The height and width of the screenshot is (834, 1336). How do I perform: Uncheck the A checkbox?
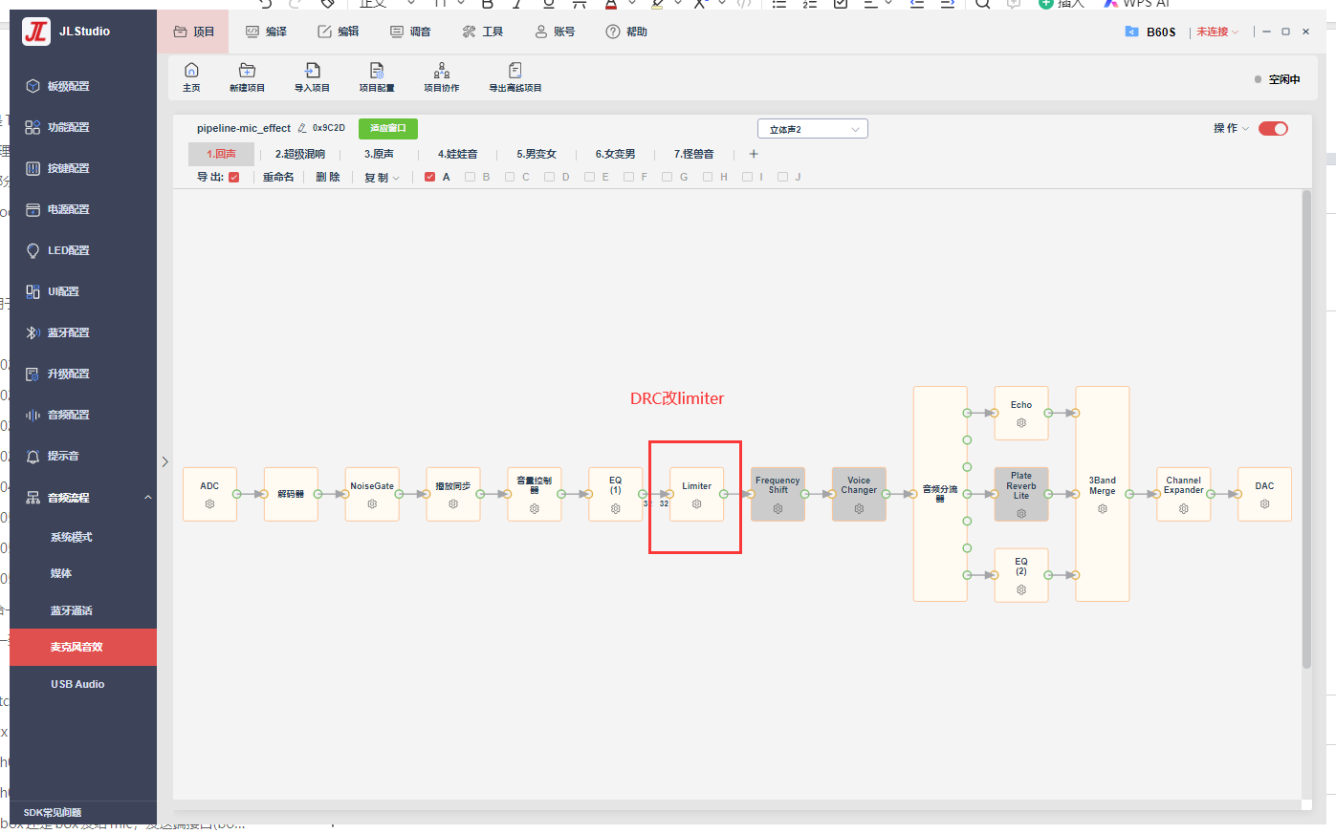coord(429,177)
